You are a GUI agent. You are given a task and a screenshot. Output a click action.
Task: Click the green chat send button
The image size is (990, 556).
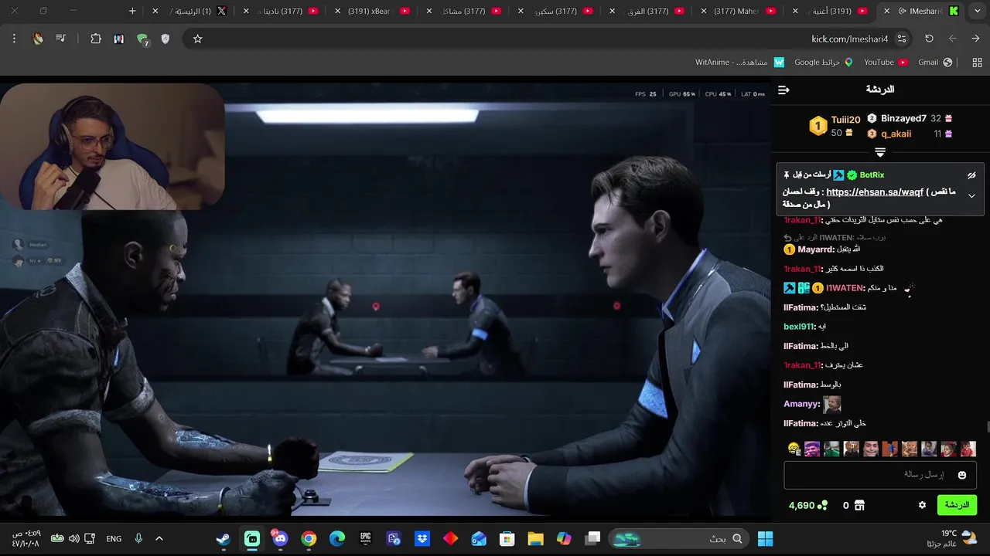957,505
